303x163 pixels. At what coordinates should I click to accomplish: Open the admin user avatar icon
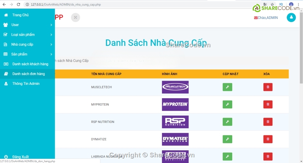tap(291, 18)
